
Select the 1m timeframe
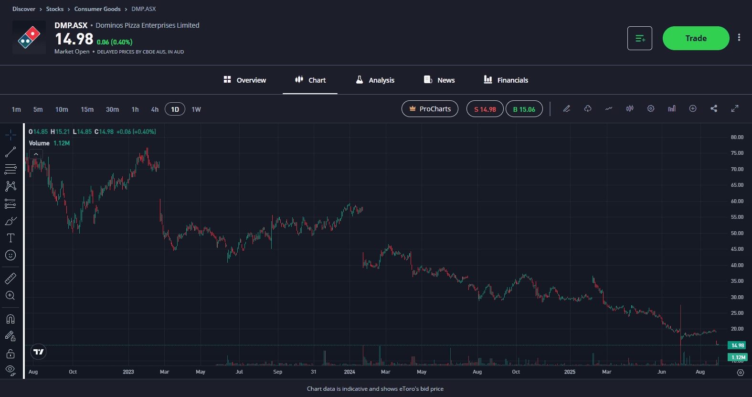(16, 109)
